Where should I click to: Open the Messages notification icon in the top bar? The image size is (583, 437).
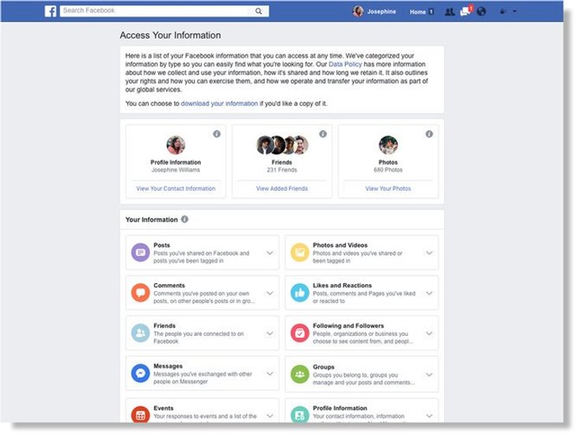click(x=466, y=12)
